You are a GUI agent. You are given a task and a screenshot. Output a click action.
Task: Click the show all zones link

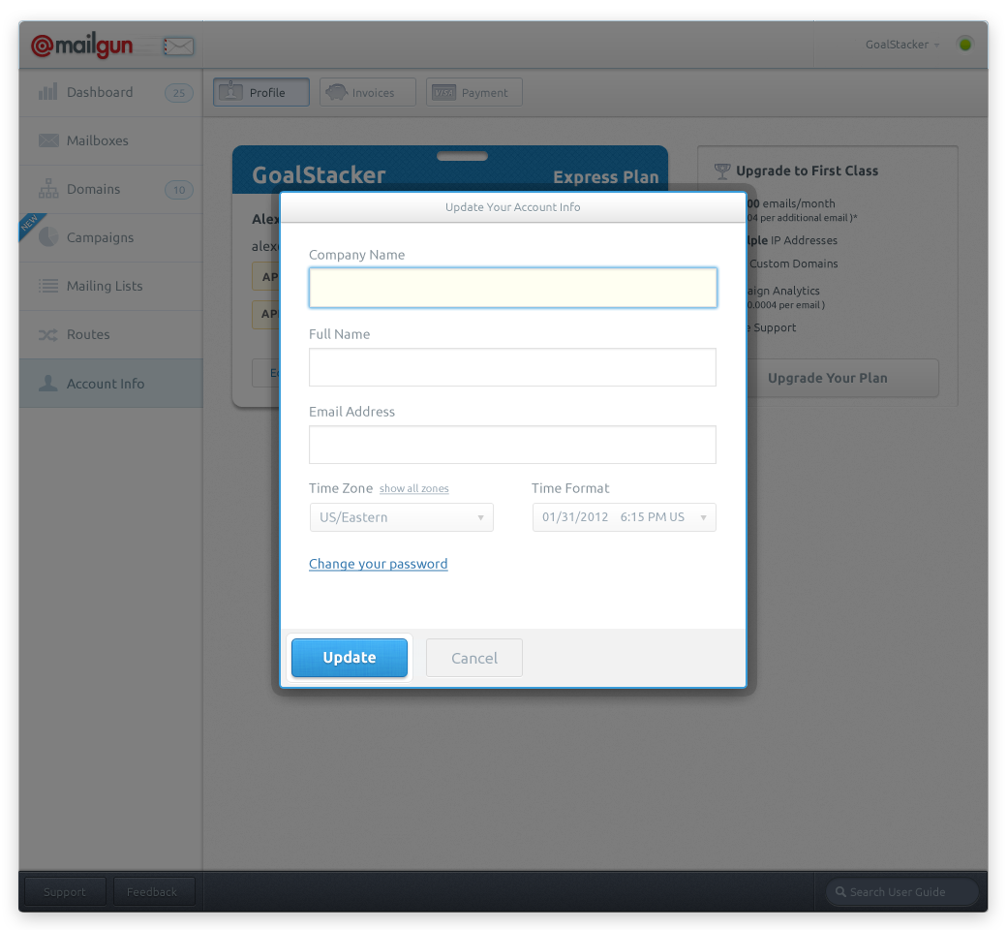point(414,488)
